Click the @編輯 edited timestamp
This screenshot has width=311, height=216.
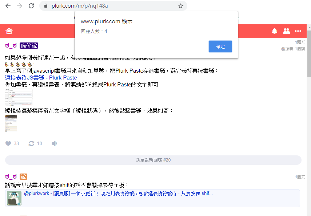click(x=293, y=49)
